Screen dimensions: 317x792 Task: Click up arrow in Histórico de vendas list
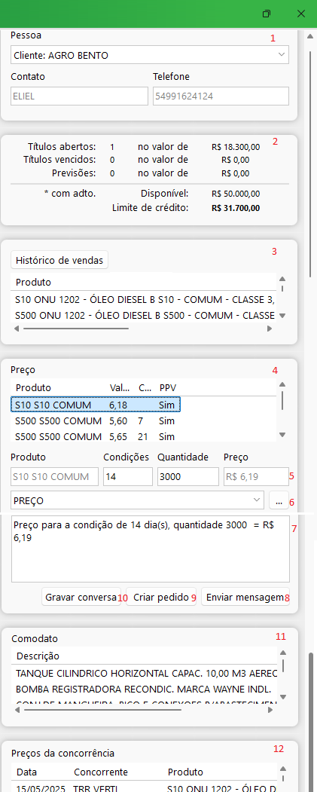click(x=282, y=279)
